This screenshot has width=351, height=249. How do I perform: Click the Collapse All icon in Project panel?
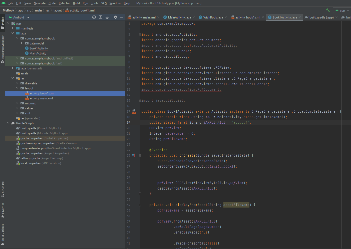[x=107, y=17]
